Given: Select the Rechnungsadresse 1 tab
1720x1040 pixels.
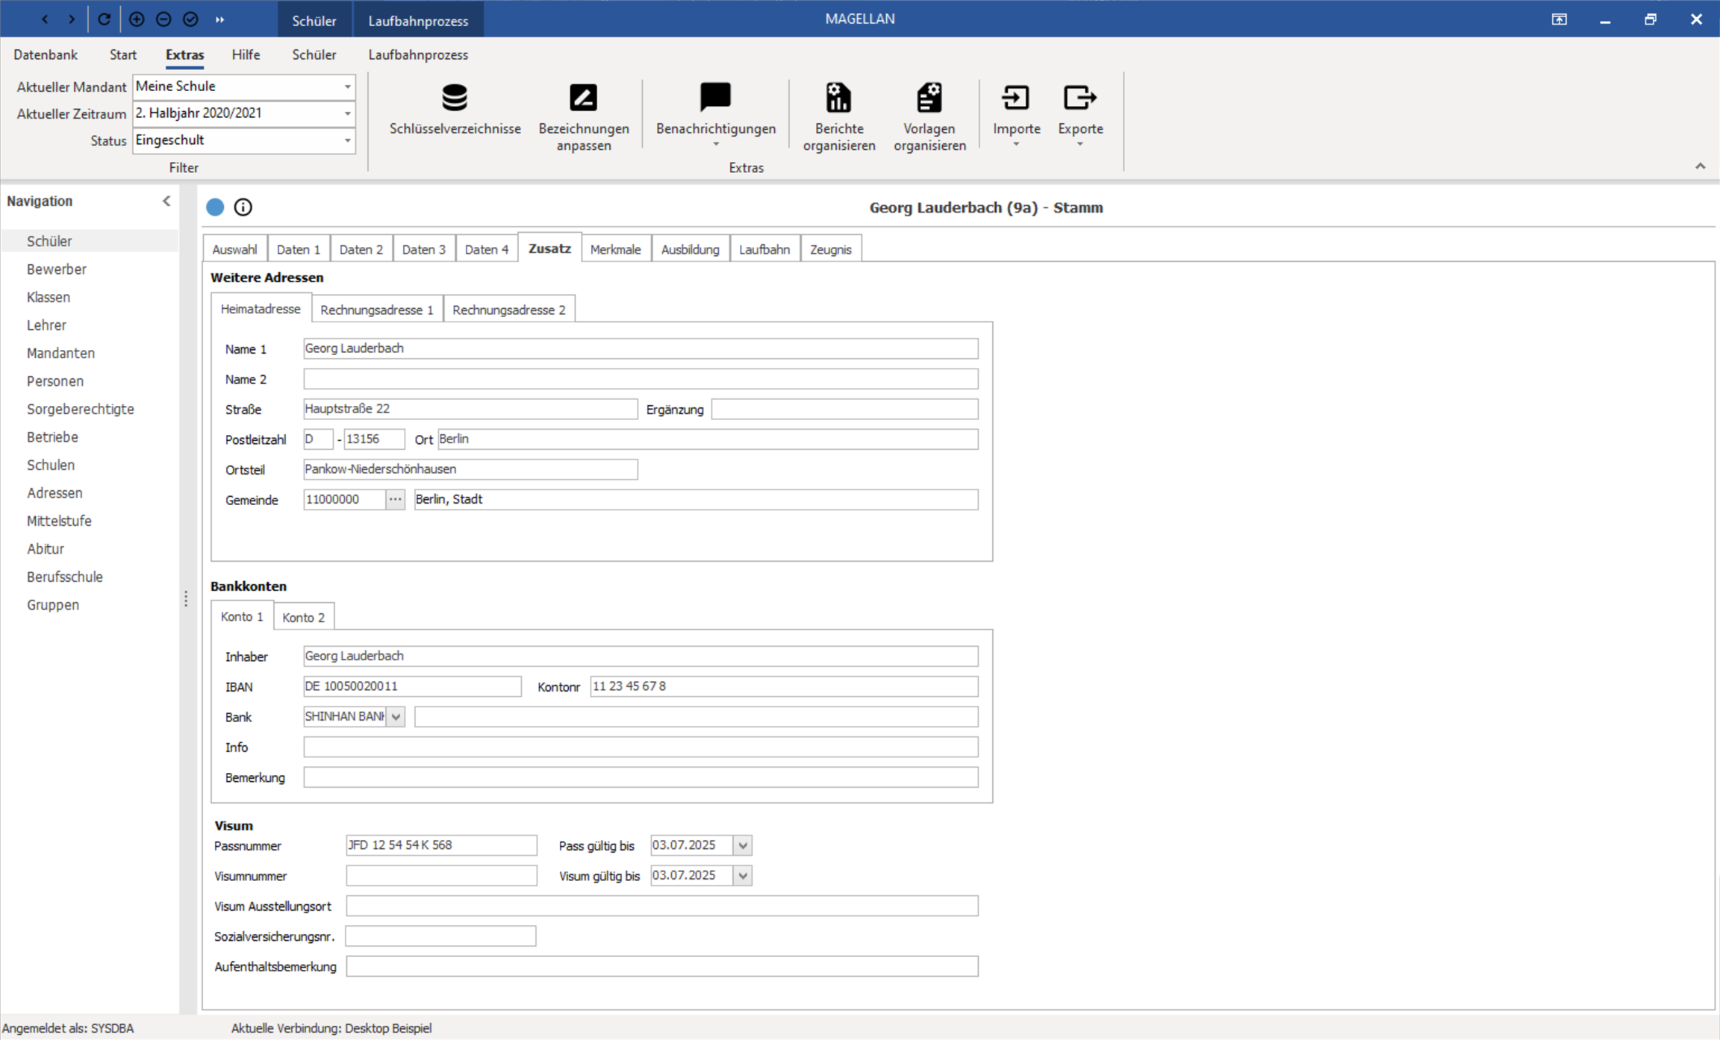Looking at the screenshot, I should click(x=377, y=310).
